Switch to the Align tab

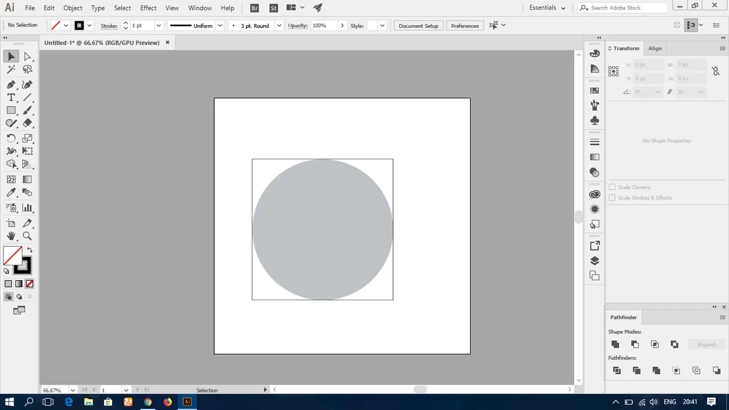655,48
